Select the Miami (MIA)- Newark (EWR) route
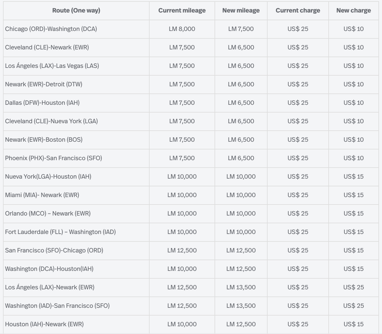 tap(42, 195)
